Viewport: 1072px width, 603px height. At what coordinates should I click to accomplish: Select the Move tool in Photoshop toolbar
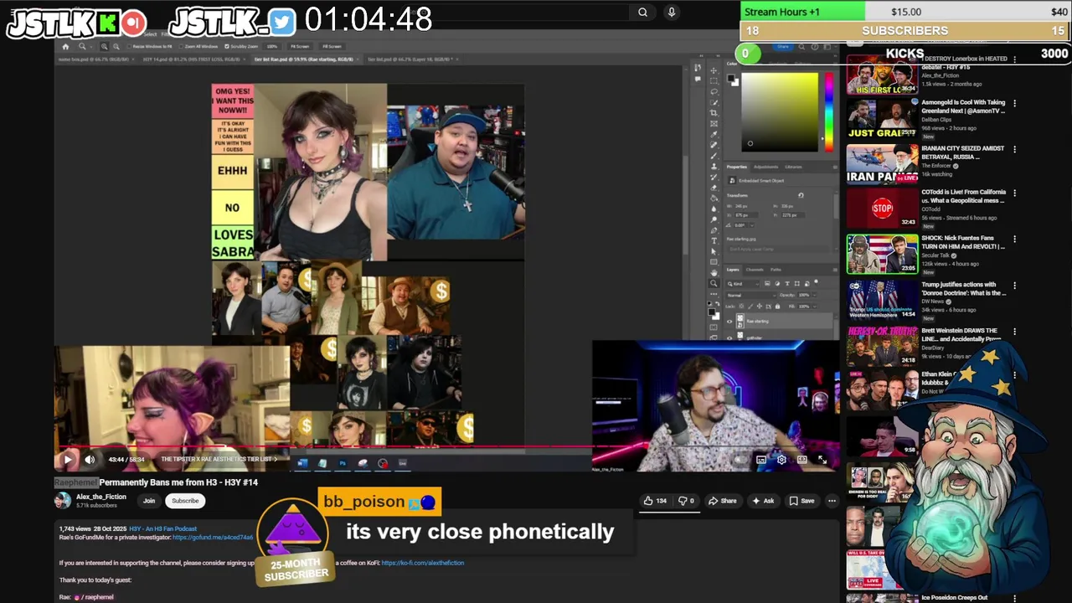point(714,70)
